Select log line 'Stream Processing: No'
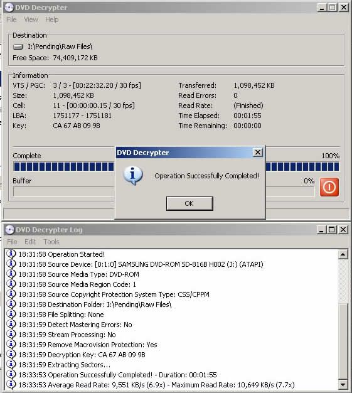 pos(67,335)
